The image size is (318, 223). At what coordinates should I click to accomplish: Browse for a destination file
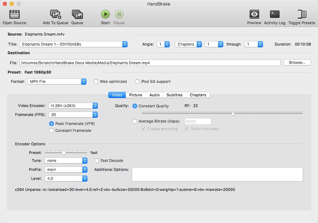[297, 62]
